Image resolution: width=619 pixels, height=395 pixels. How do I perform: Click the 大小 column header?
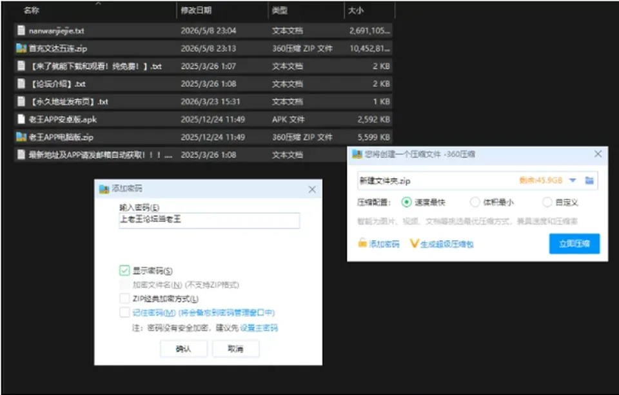click(x=356, y=10)
